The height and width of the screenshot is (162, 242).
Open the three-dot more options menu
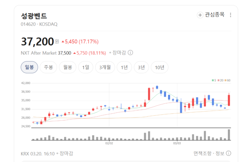pos(231,15)
